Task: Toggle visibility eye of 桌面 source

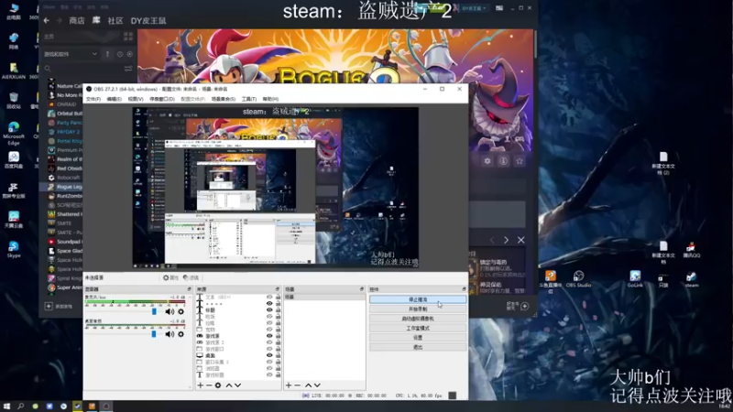Action: click(269, 355)
